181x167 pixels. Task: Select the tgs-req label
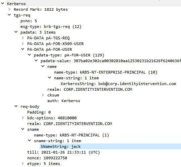click(x=22, y=15)
